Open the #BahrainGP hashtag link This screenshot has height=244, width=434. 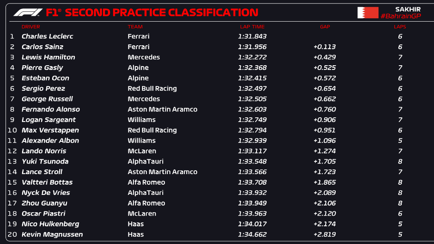[401, 16]
